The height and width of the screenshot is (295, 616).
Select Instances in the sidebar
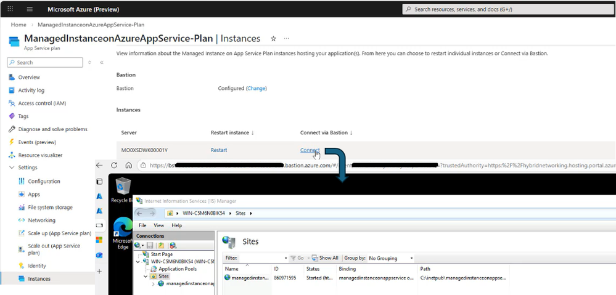(47, 278)
